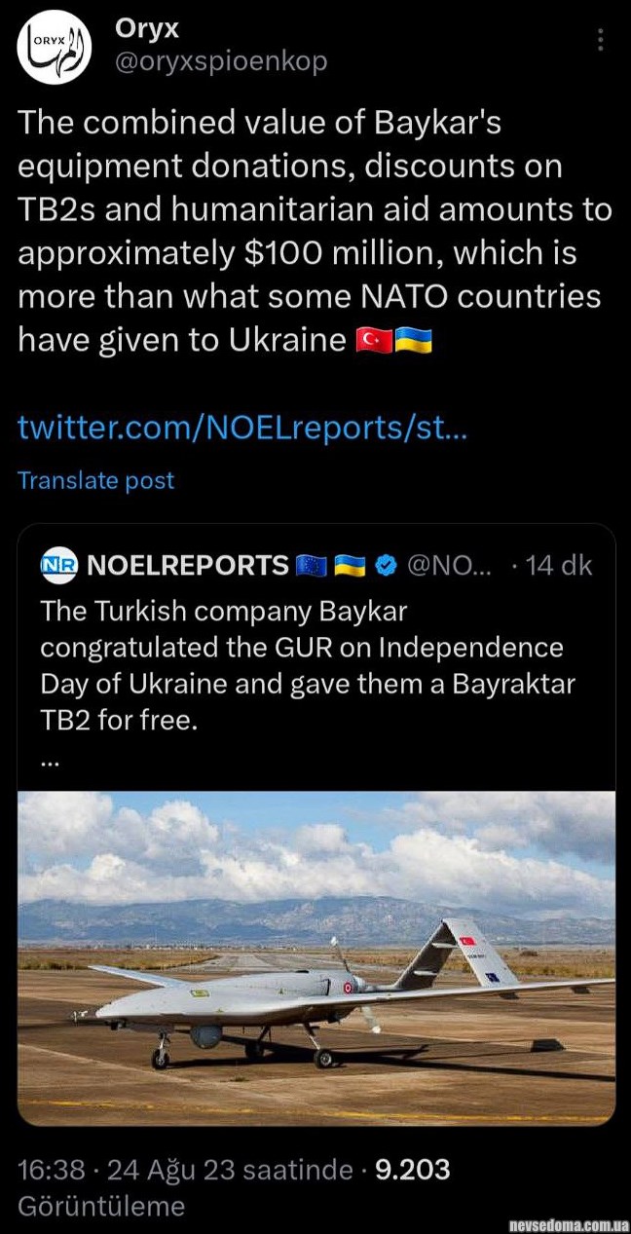631x1234 pixels.
Task: Click the NOELREPORTS NR avatar icon
Action: [59, 565]
